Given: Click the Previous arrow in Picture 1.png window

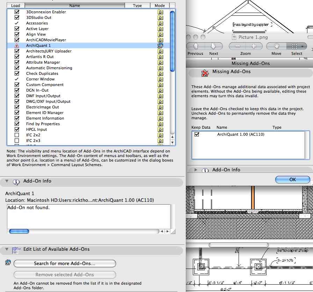Looking at the screenshot, I should pyautogui.click(x=195, y=47).
